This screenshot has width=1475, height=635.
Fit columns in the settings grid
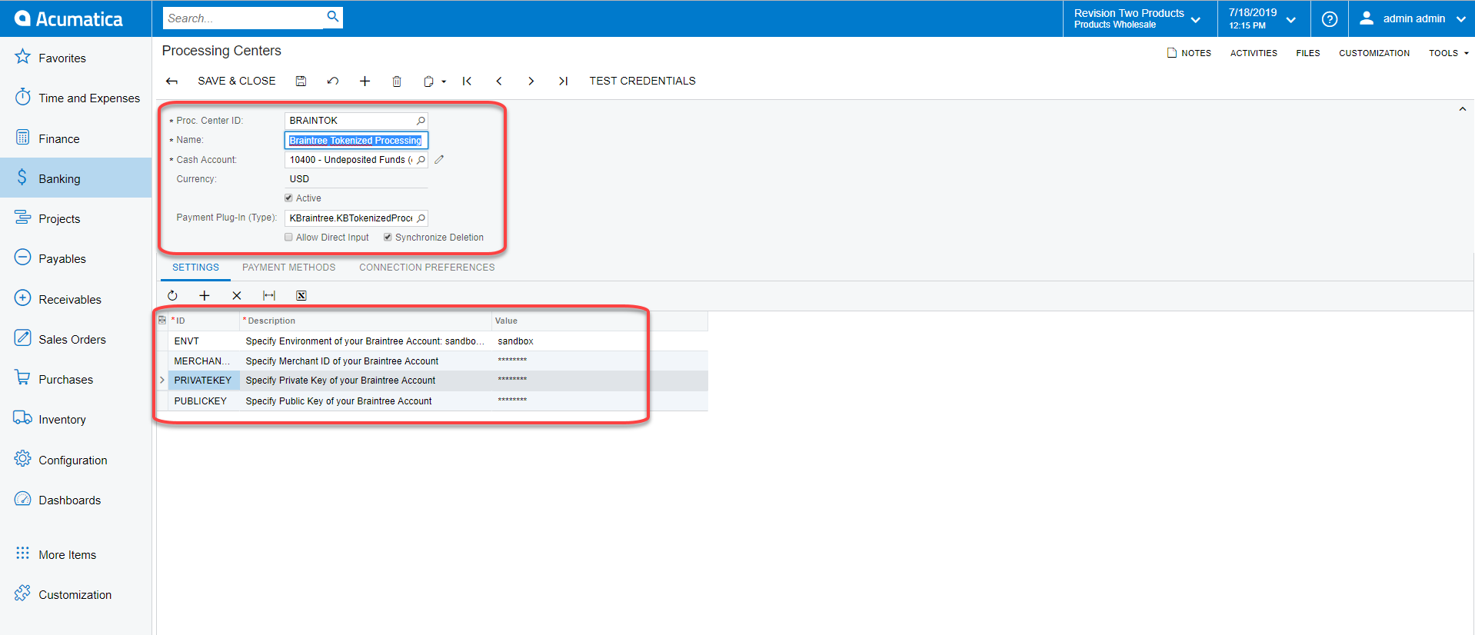coord(269,295)
